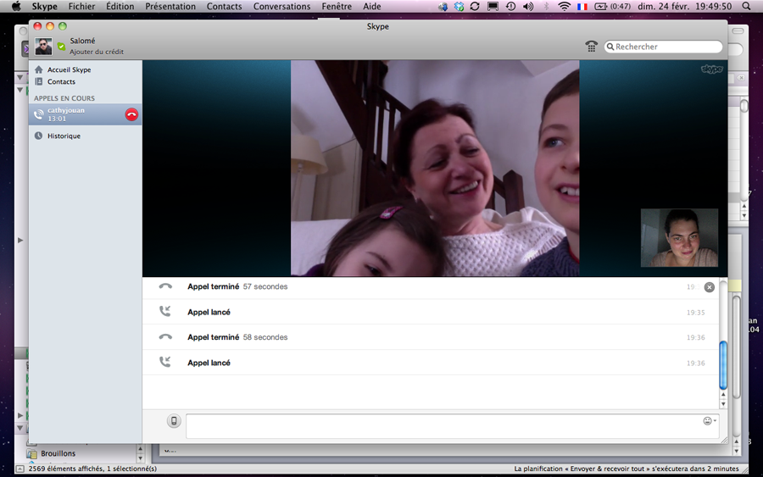The image size is (763, 477).
Task: Click the Time Machine icon
Action: click(510, 6)
